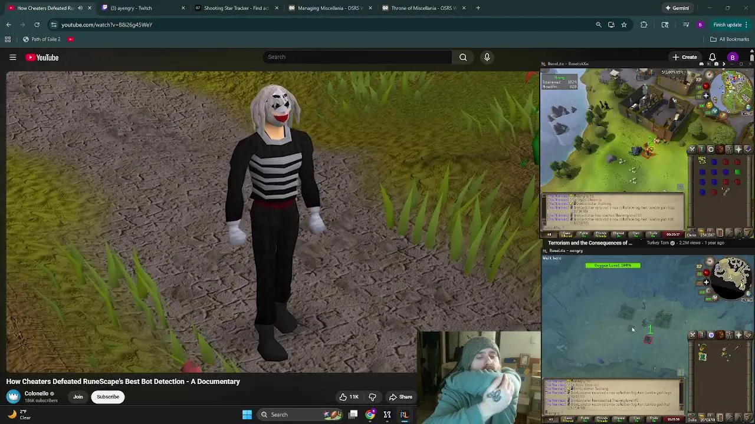Open the RuneLite icon in the taskbar

coord(404,415)
